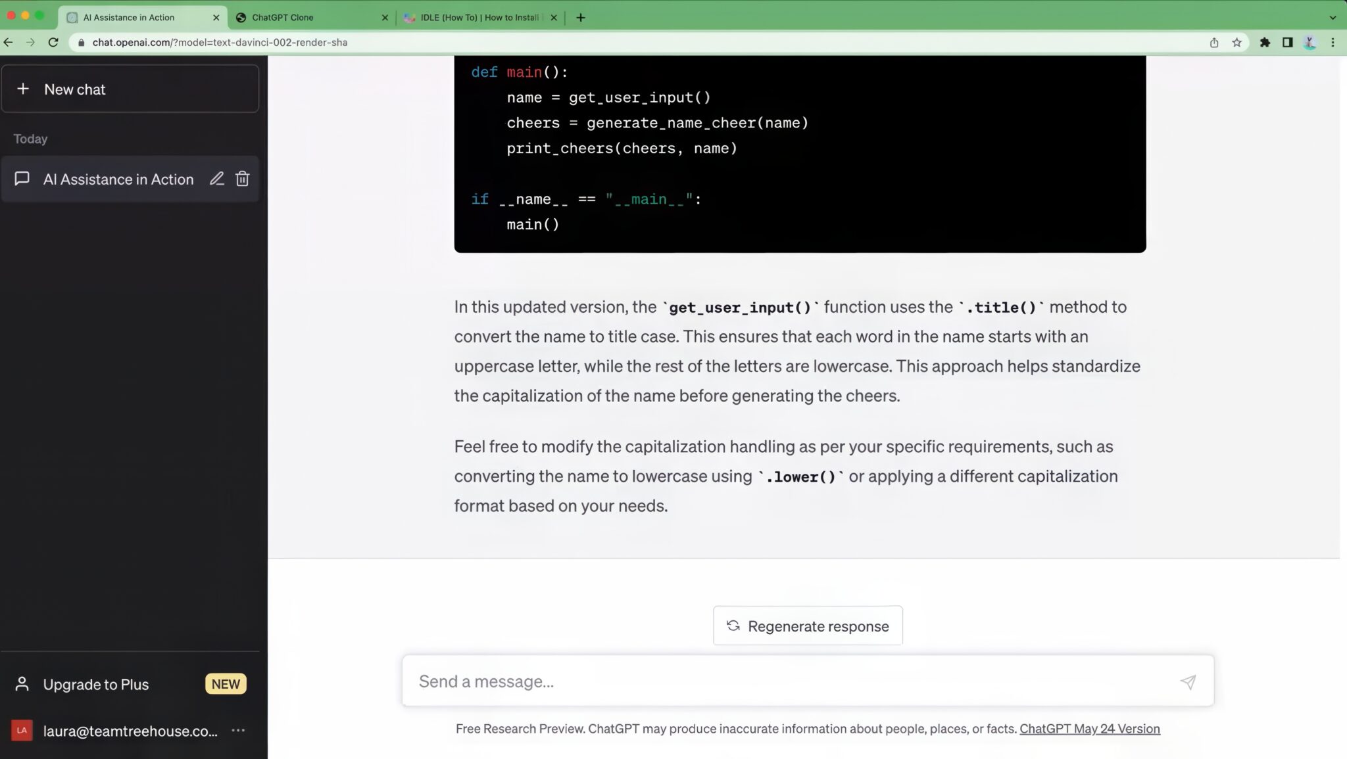This screenshot has height=759, width=1347.
Task: Click the Send a message input field
Action: [789, 681]
